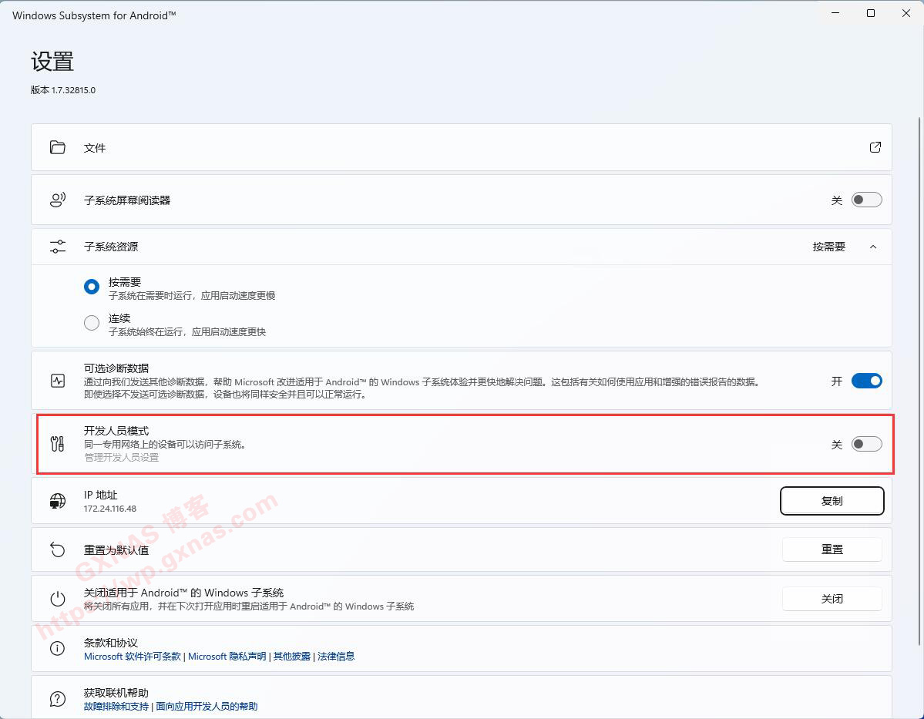
Task: Click the sliders icon next to 子系统资源
Action: click(x=58, y=247)
